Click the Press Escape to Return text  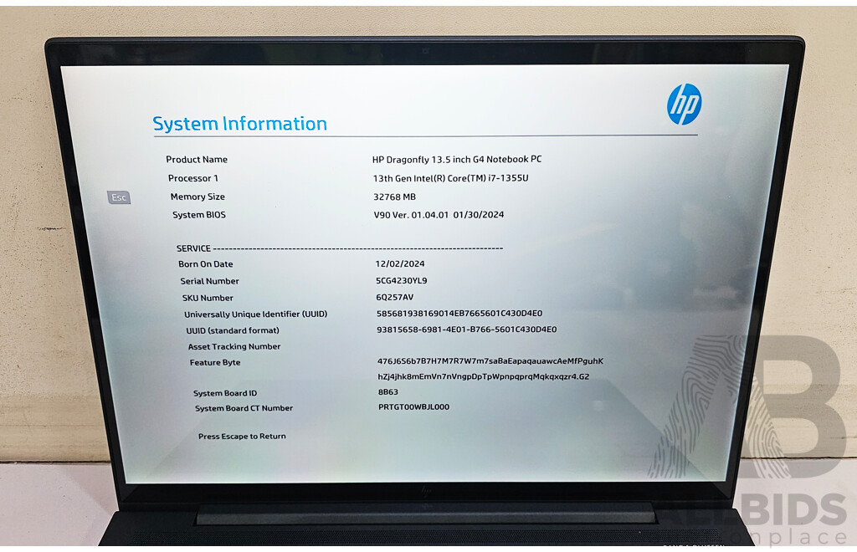(x=241, y=436)
